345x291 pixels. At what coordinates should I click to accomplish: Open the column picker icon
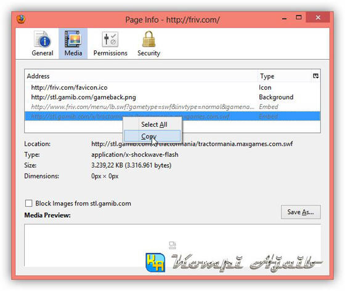coord(315,76)
